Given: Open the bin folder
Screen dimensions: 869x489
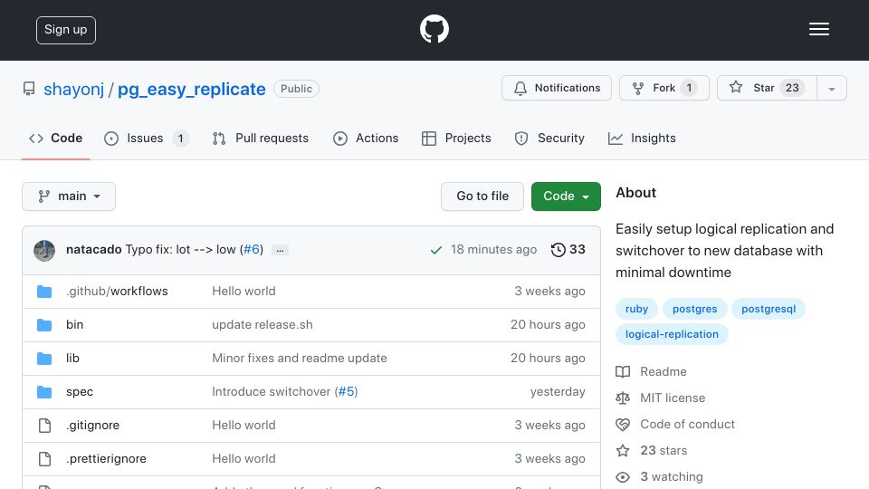Looking at the screenshot, I should pyautogui.click(x=75, y=324).
